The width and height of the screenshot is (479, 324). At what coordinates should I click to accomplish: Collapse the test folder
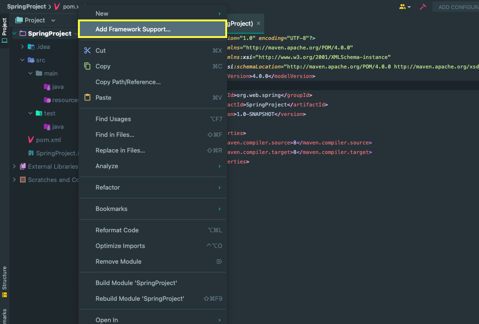tap(30, 113)
